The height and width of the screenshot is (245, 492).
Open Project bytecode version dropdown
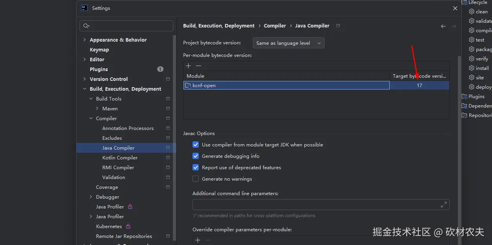pyautogui.click(x=289, y=43)
